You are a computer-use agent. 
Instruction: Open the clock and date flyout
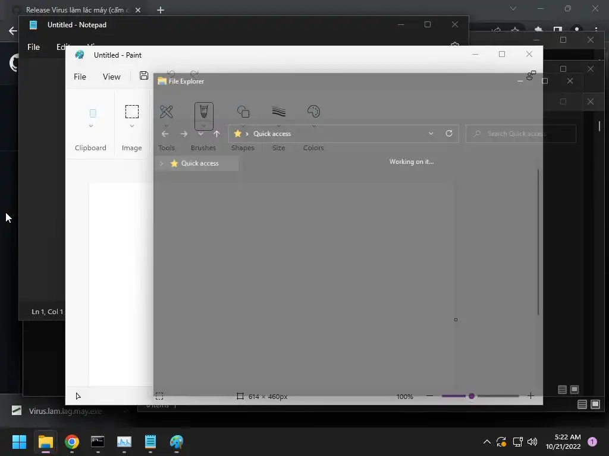[x=563, y=442]
